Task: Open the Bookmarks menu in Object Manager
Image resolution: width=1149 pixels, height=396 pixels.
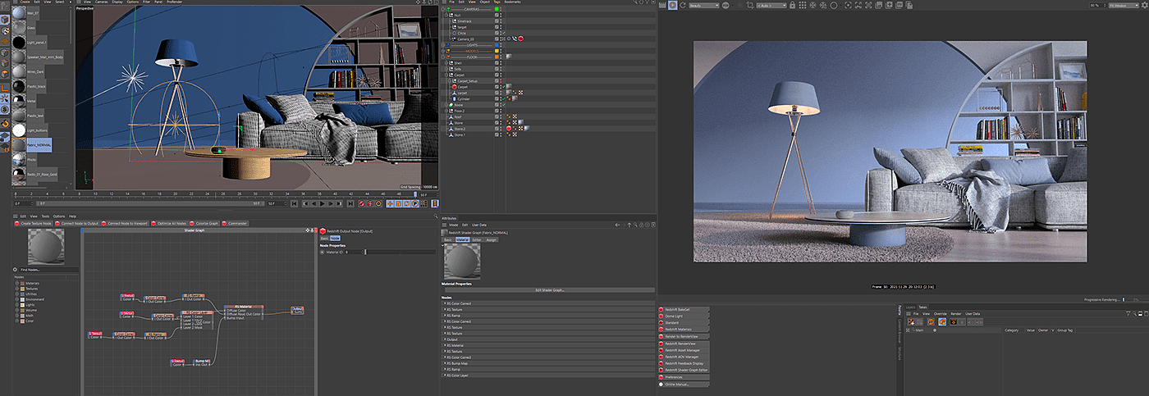Action: 513,2
